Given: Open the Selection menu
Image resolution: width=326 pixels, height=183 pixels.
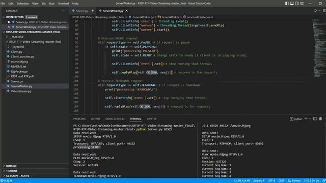Looking at the screenshot, I should click(22, 4).
